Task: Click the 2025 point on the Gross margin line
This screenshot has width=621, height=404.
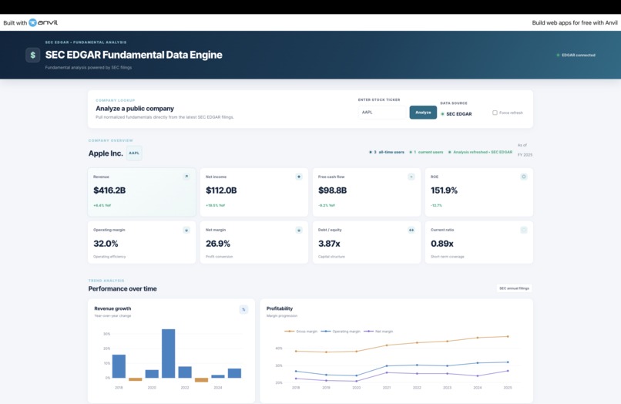Action: point(508,337)
